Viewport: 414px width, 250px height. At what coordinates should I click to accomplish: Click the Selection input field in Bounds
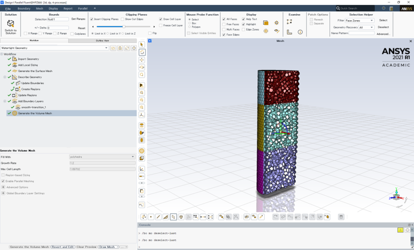[x=58, y=19]
